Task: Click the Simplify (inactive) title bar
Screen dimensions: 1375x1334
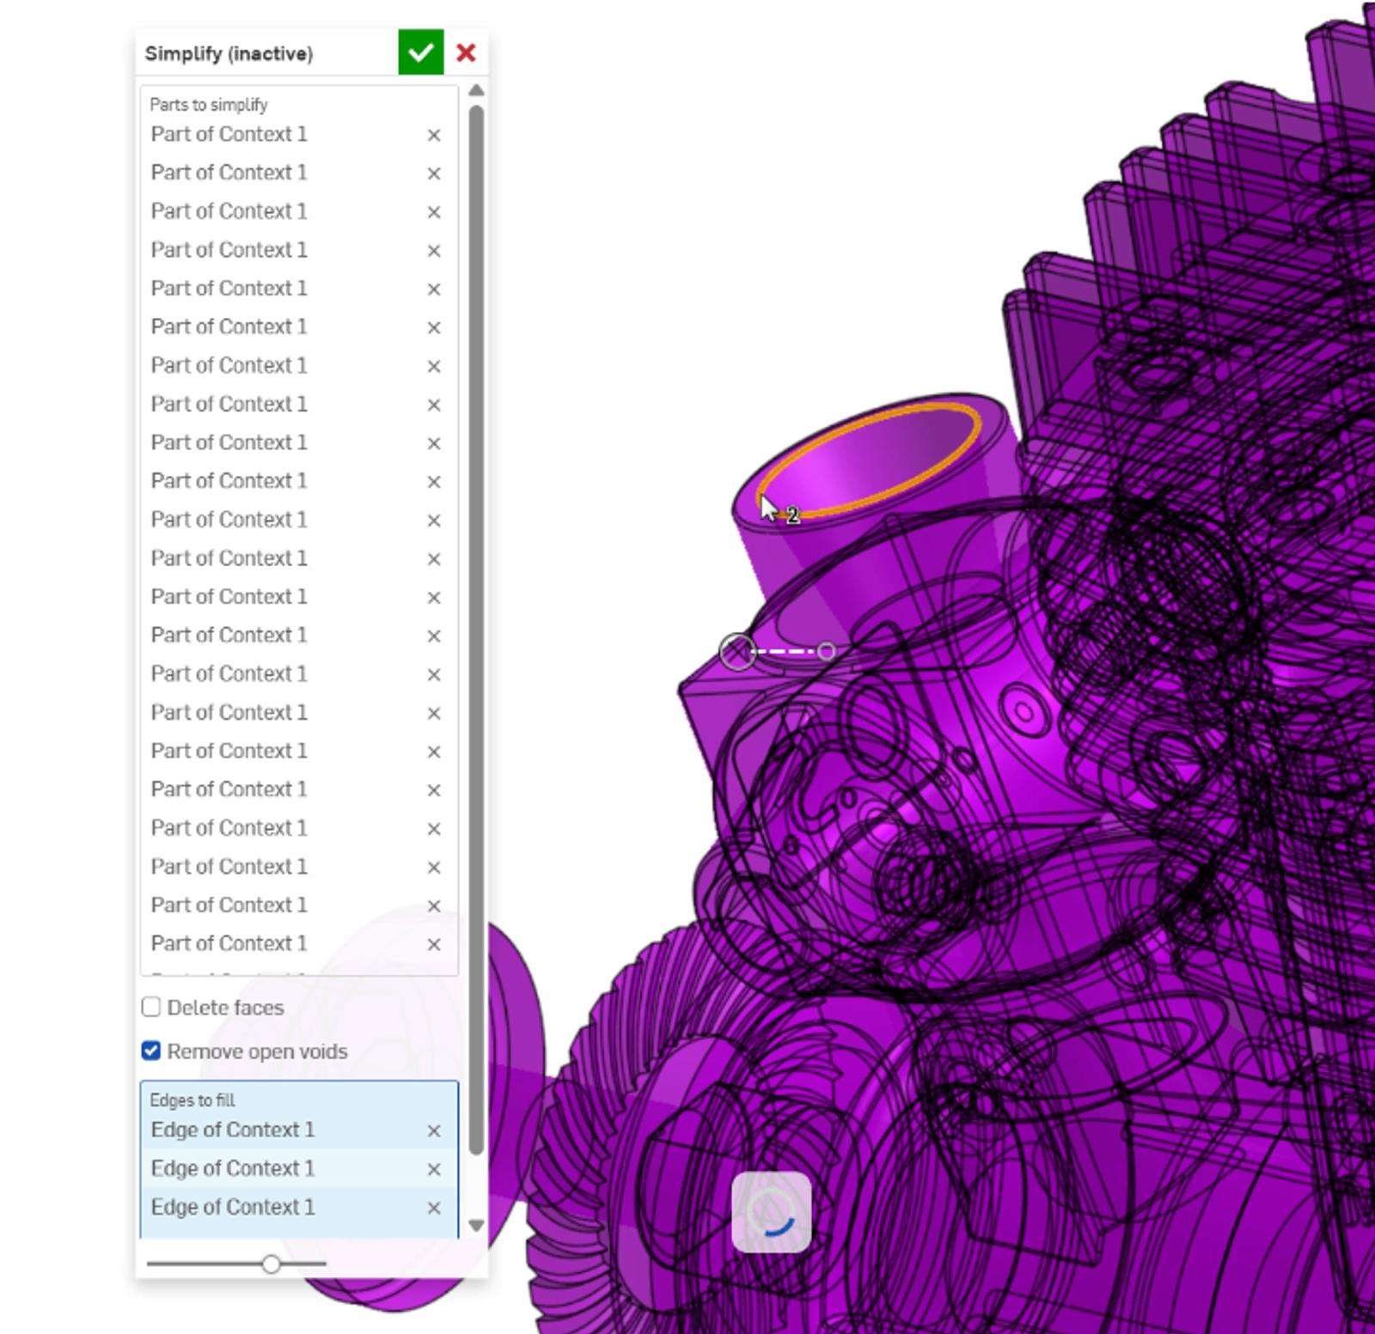Action: tap(230, 53)
